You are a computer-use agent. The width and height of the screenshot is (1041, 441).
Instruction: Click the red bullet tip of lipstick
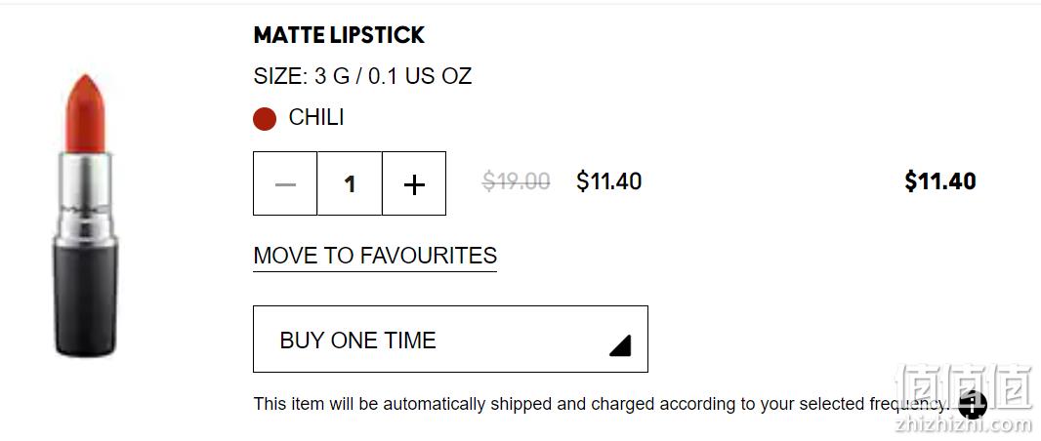(86, 113)
